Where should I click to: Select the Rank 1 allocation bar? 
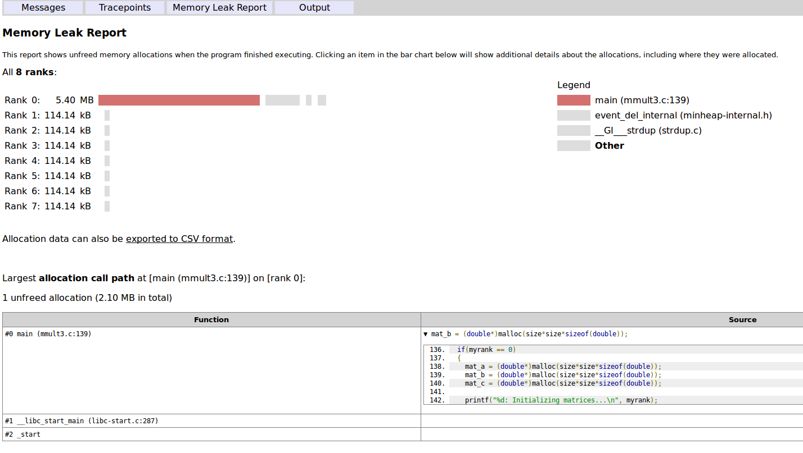(106, 115)
